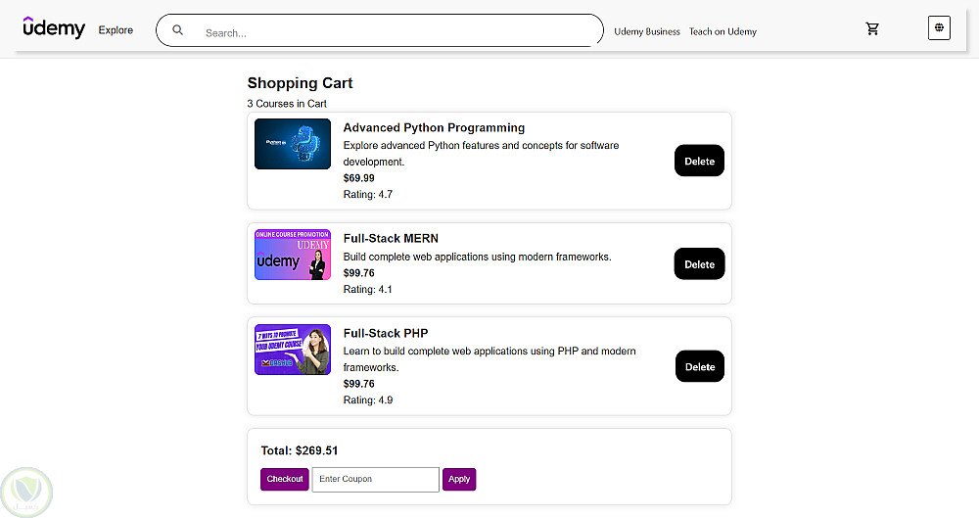Go to Teach on Udemy
Screen dimensions: 979x518
(723, 31)
